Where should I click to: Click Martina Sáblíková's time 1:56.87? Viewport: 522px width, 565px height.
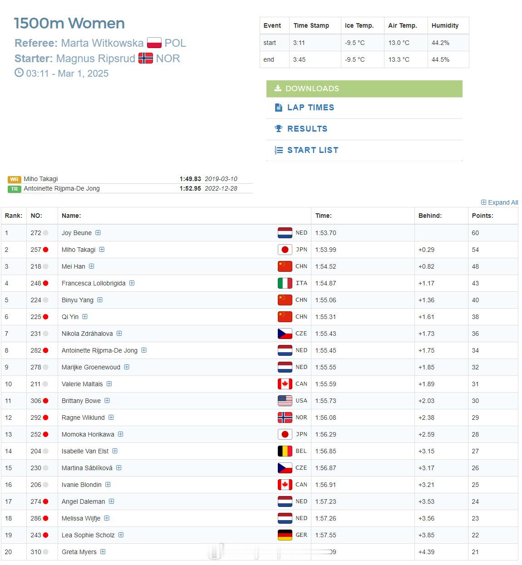click(x=325, y=468)
